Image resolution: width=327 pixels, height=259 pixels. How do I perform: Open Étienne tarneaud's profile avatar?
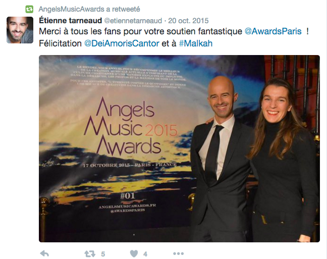click(x=20, y=30)
